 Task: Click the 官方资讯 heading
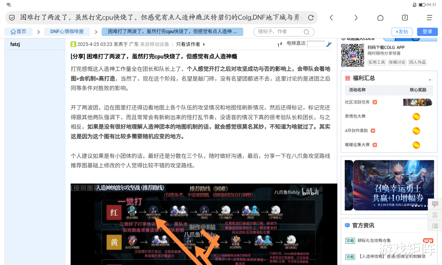[x=363, y=225]
